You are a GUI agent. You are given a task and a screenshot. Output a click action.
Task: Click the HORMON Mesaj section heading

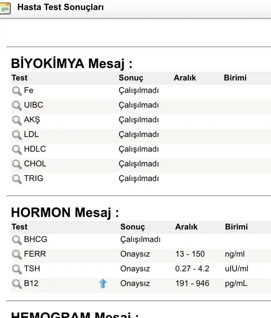coord(65,212)
